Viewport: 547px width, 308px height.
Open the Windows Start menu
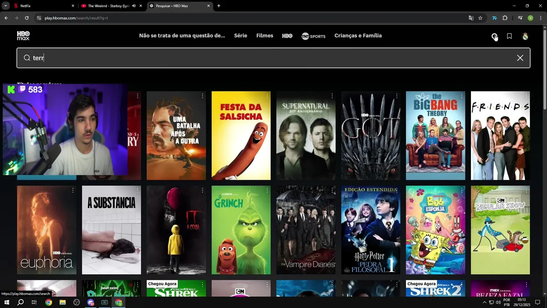pos(6,302)
